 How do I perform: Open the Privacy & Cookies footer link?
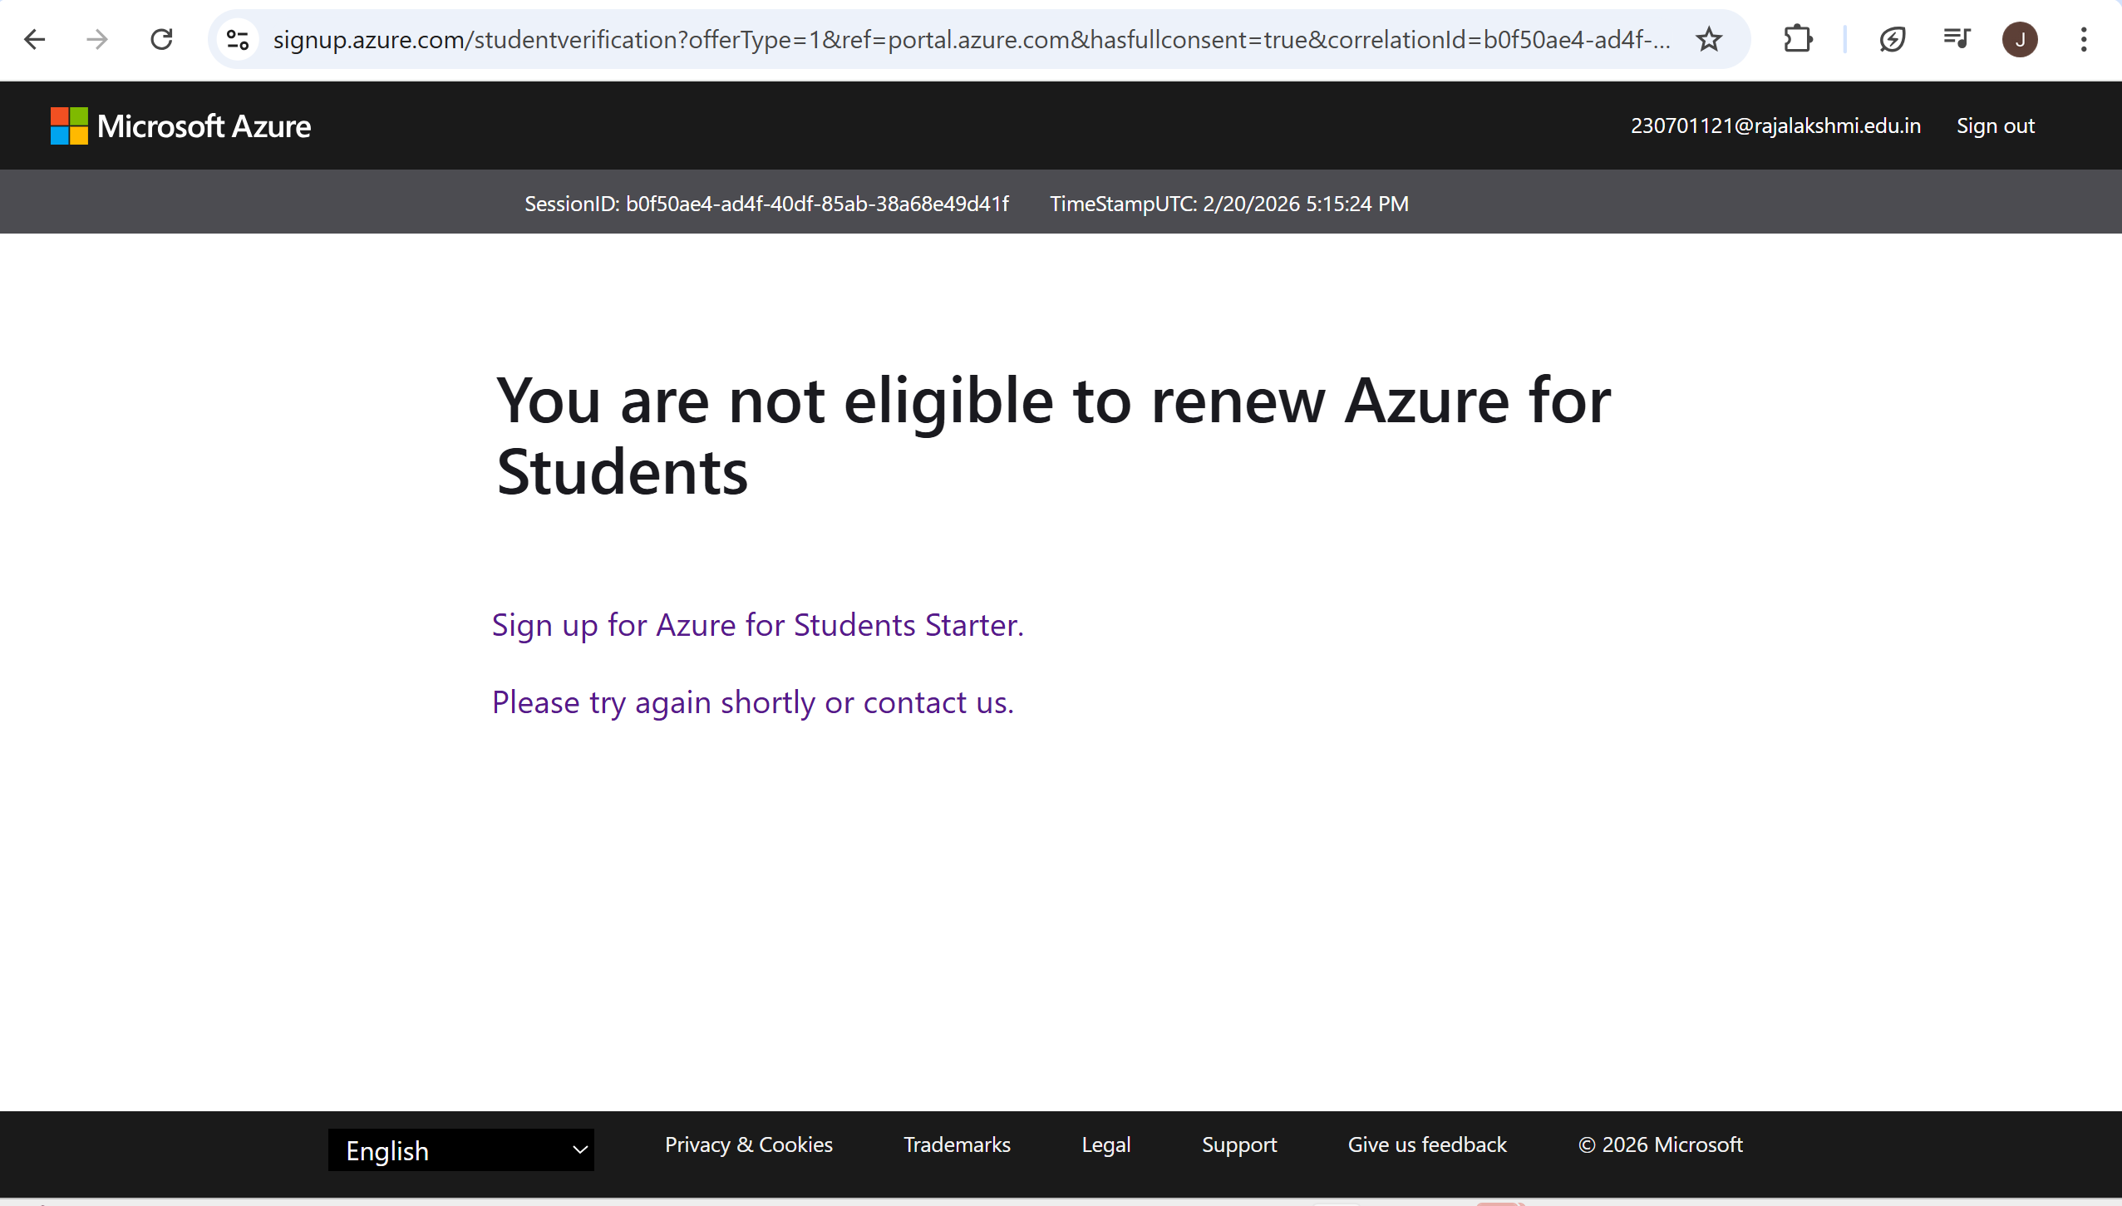(x=749, y=1144)
